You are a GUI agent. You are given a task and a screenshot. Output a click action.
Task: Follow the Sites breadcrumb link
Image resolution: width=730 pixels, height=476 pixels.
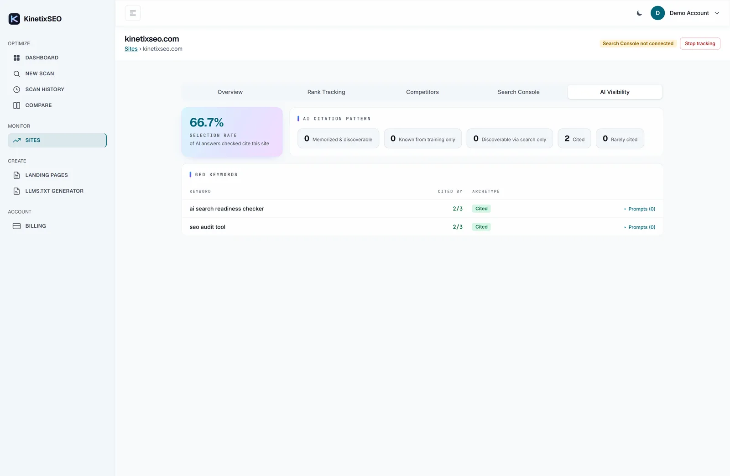pyautogui.click(x=131, y=49)
